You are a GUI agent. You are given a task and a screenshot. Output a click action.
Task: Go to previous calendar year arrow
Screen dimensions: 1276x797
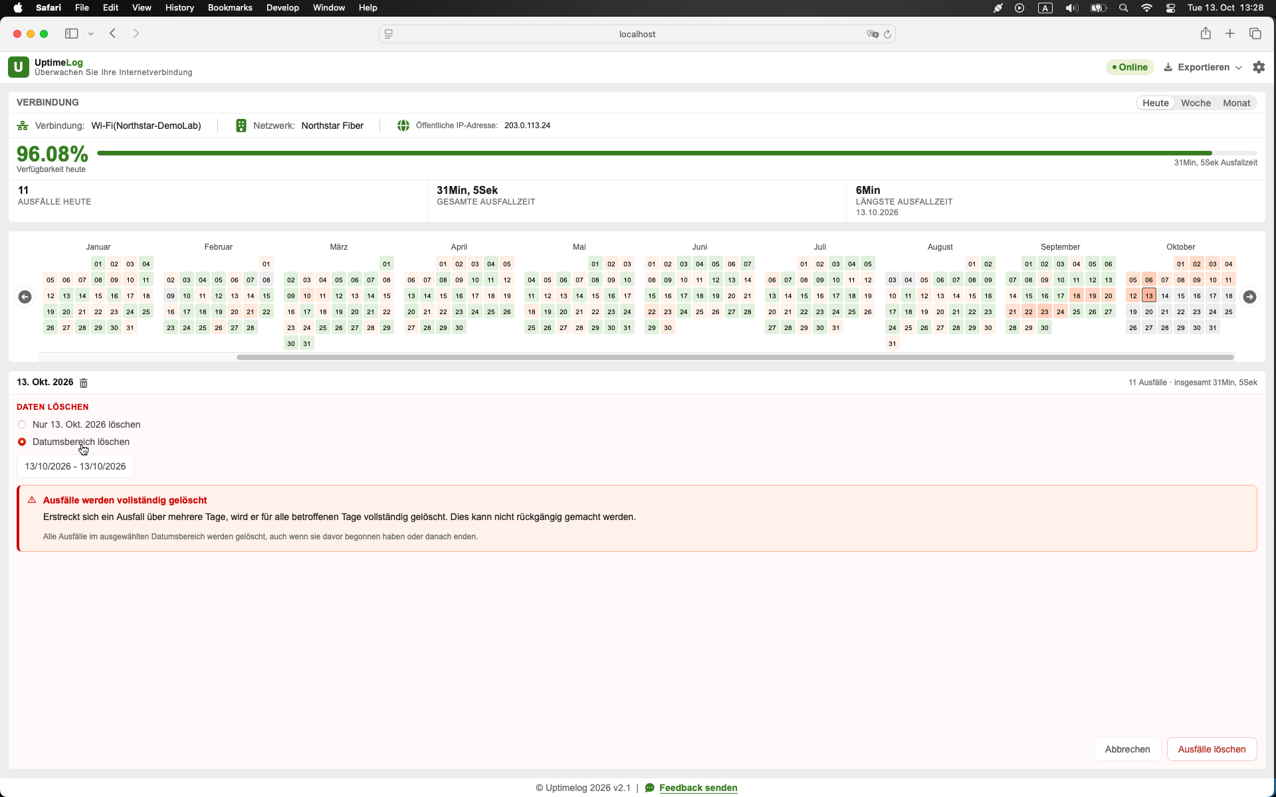pyautogui.click(x=25, y=297)
